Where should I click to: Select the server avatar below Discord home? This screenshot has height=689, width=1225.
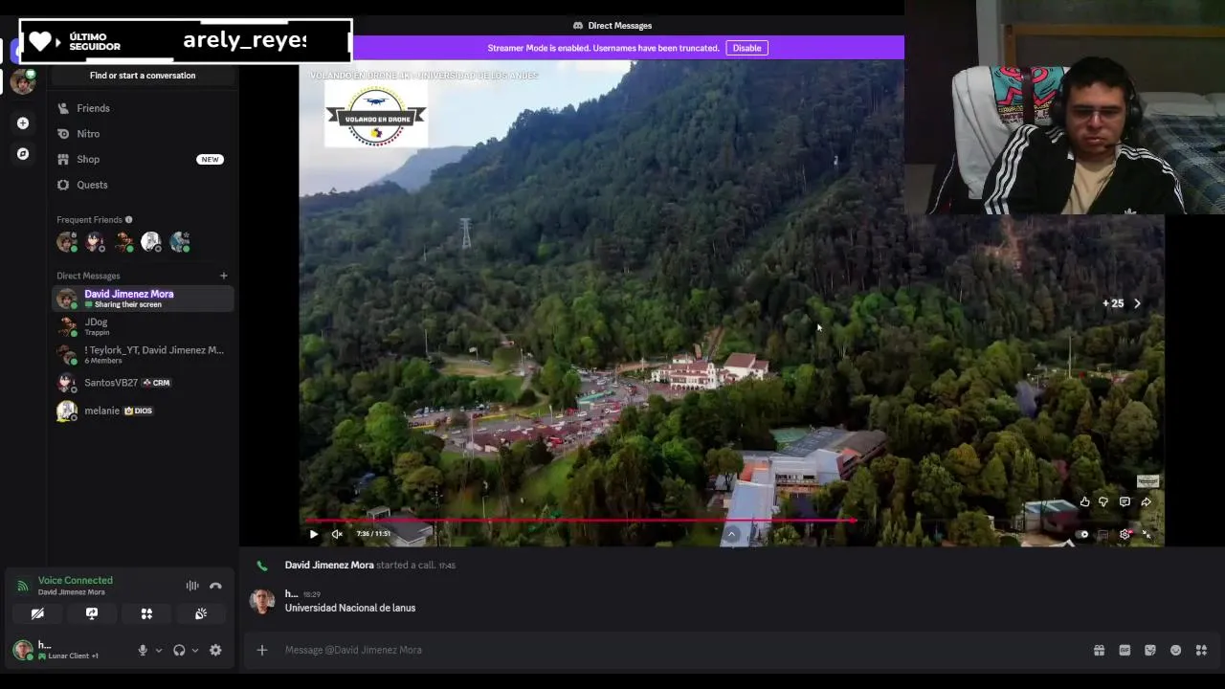point(23,81)
